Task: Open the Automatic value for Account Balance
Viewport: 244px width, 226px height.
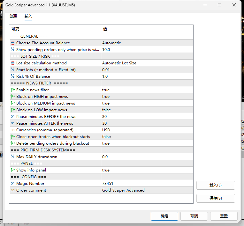Action: point(147,43)
